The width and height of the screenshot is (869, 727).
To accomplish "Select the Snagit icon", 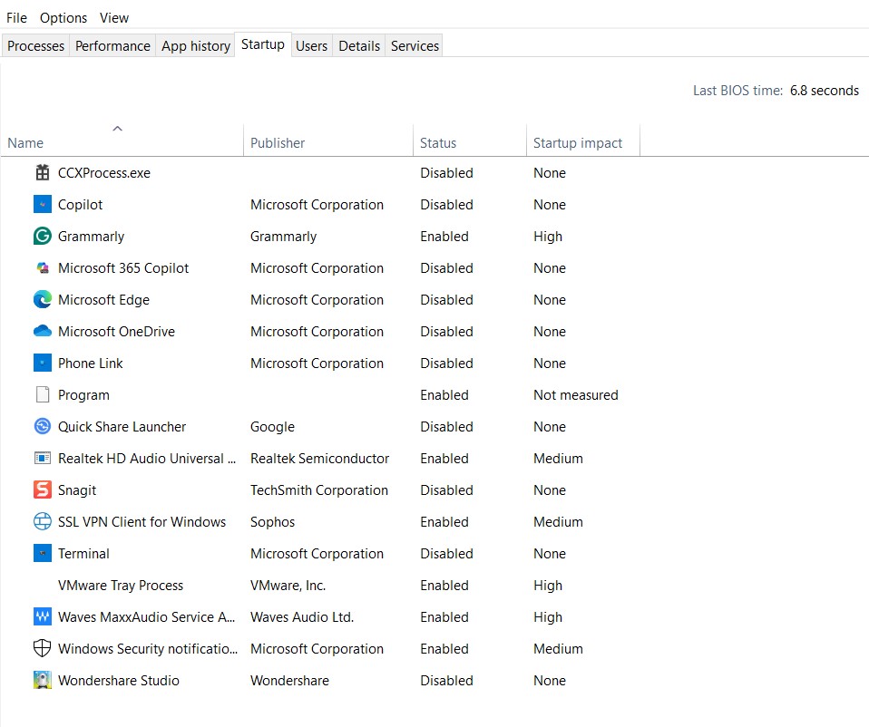I will (42, 490).
